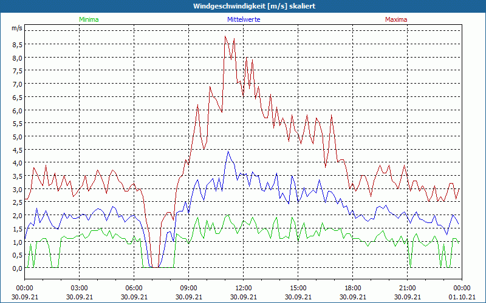Click the red Maxima curve's highest peak

pos(225,36)
